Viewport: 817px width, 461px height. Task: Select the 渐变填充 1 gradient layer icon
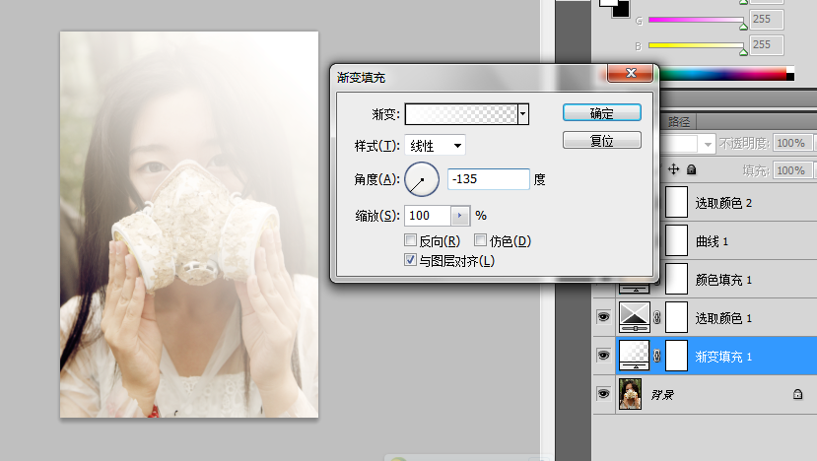pyautogui.click(x=634, y=356)
